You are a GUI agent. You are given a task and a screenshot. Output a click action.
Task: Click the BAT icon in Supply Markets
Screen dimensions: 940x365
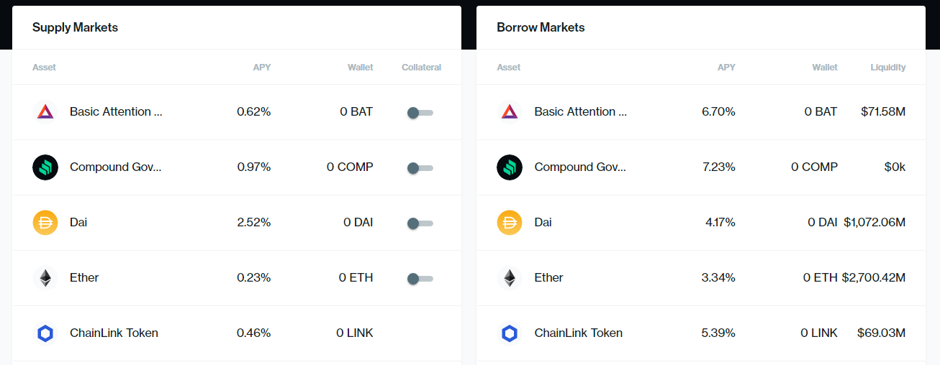[x=45, y=112]
